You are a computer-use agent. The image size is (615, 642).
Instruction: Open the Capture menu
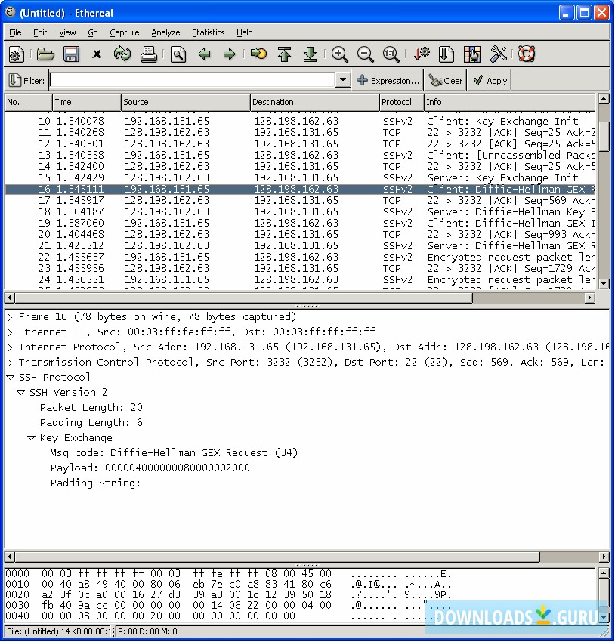124,32
